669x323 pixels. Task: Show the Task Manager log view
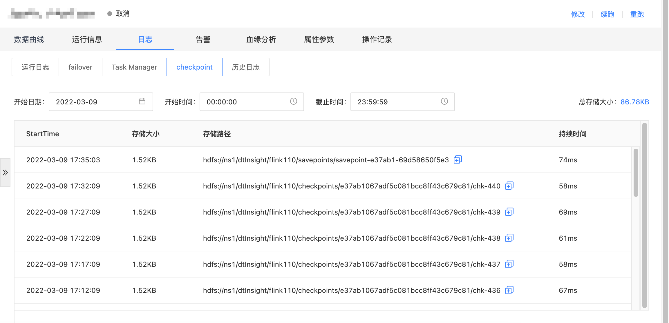click(134, 67)
